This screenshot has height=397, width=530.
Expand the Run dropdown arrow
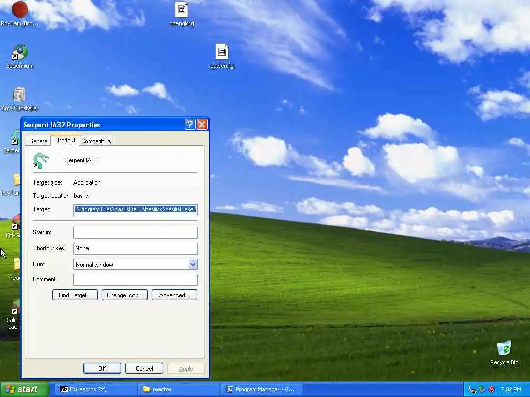[x=193, y=264]
